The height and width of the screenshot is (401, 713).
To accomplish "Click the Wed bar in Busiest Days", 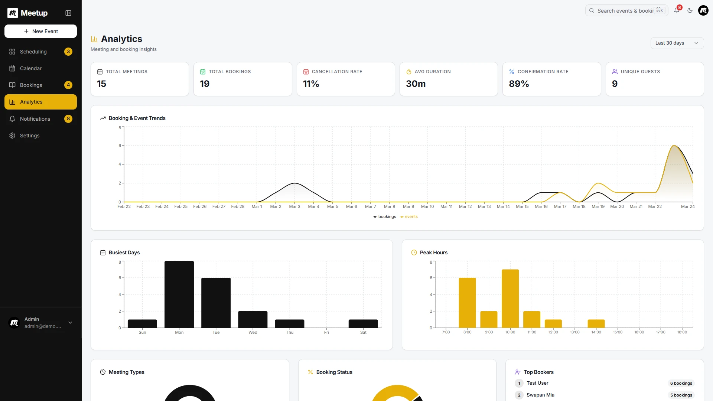I will point(253,319).
